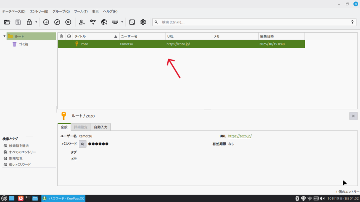The width and height of the screenshot is (360, 202).
Task: Collapse the ルート tree expander triangle
Action: [x=4, y=36]
